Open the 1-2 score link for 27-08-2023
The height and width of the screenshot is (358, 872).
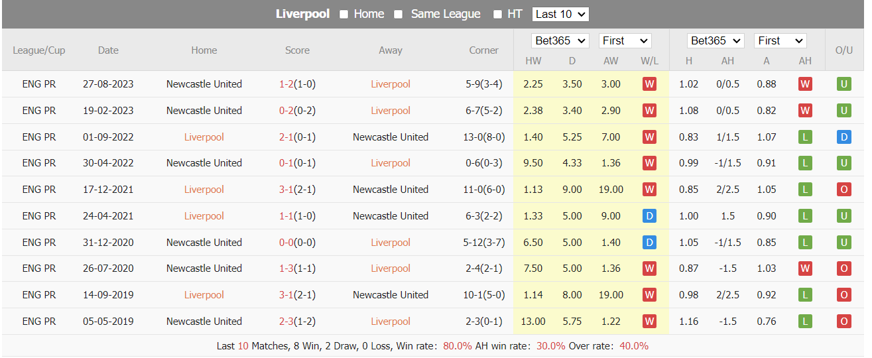(286, 84)
